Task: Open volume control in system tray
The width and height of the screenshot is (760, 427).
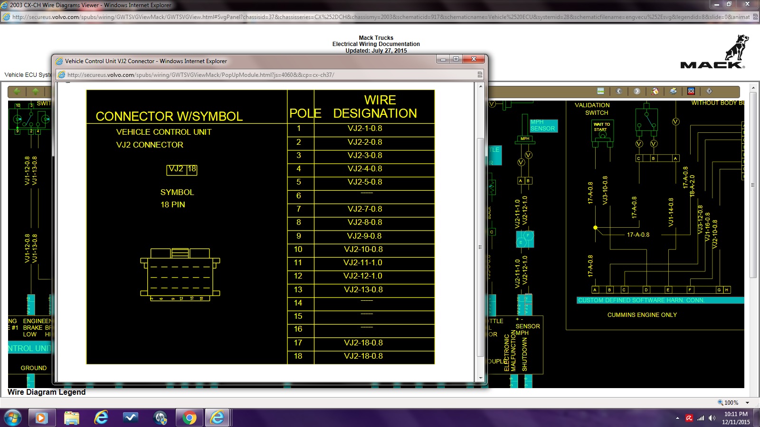Action: tap(712, 418)
